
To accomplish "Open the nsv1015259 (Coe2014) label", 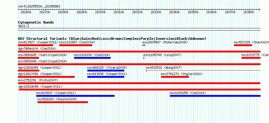I will [188, 93].
